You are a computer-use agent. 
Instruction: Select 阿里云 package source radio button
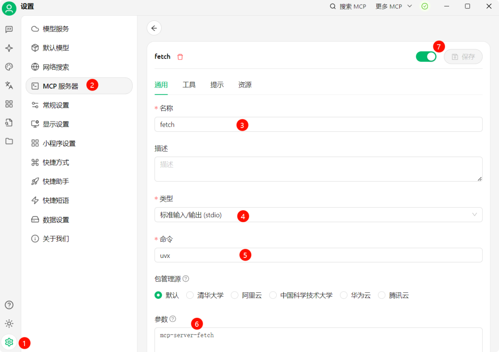(235, 295)
